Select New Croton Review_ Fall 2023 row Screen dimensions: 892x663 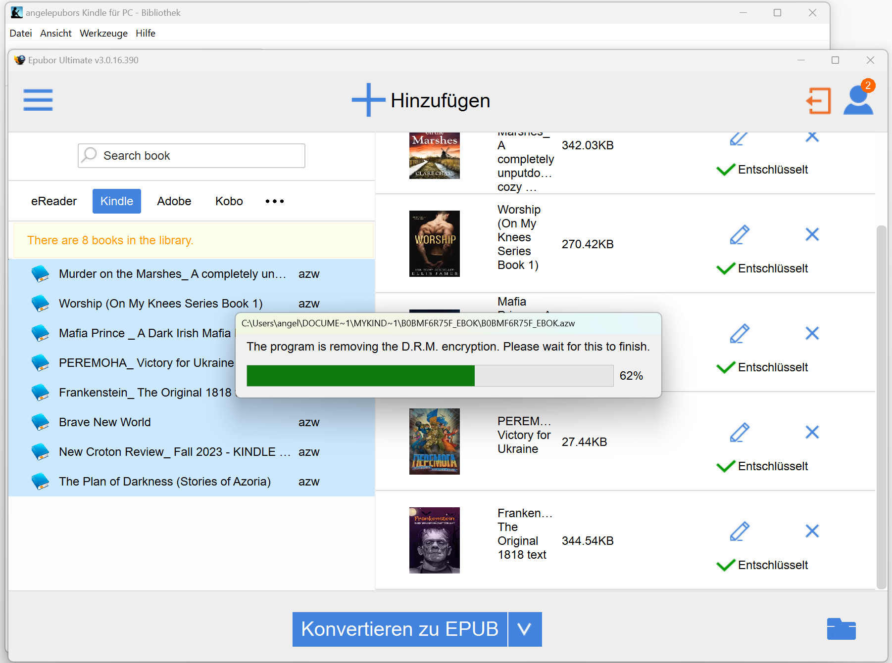tap(192, 452)
